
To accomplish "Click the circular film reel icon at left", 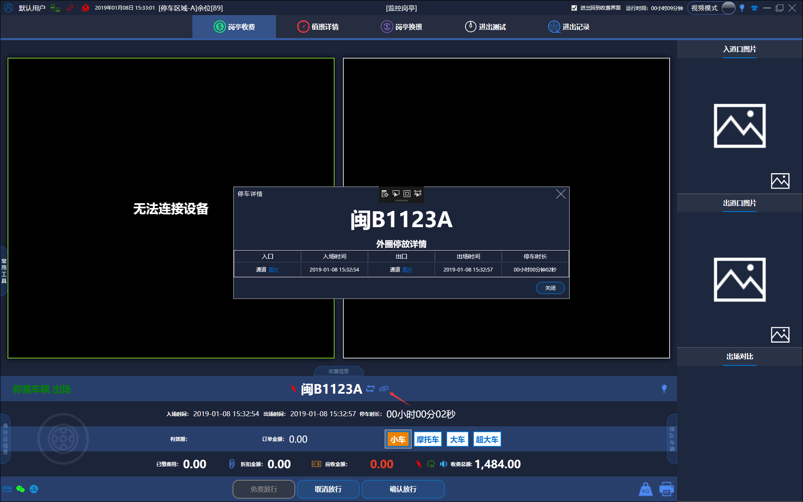I will click(63, 439).
